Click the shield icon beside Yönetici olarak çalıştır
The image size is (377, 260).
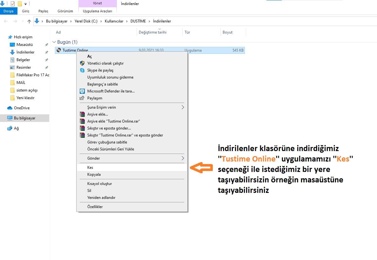tap(82, 63)
